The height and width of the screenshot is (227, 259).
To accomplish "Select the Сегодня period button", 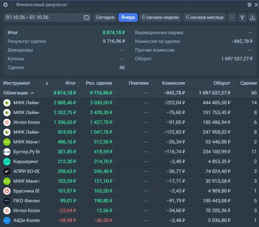I will pos(105,17).
